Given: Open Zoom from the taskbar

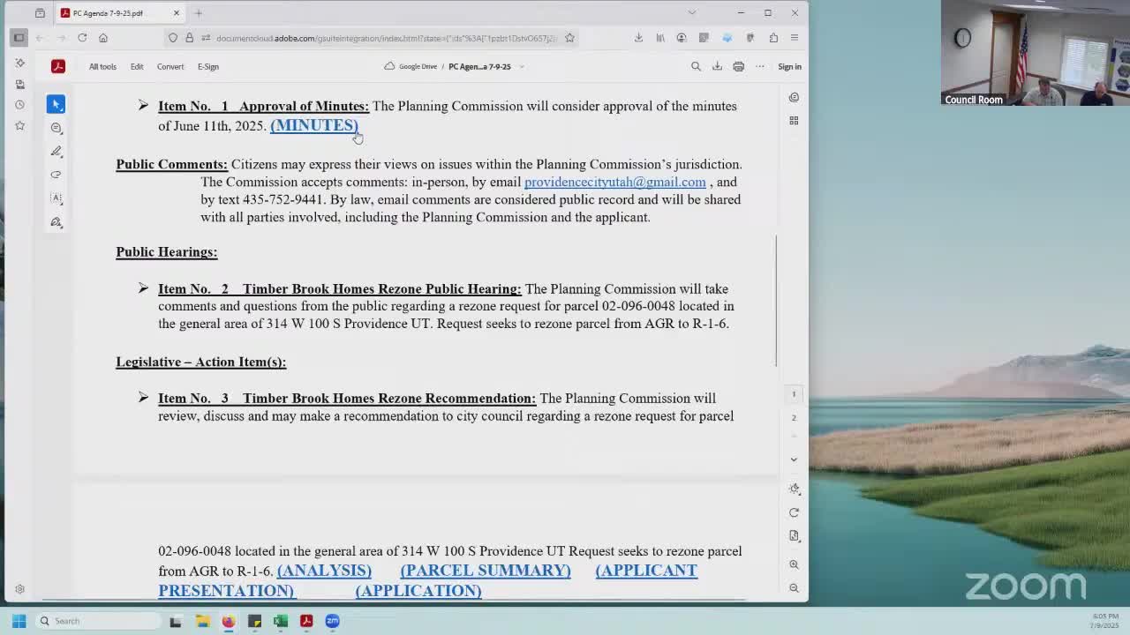Looking at the screenshot, I should [333, 621].
